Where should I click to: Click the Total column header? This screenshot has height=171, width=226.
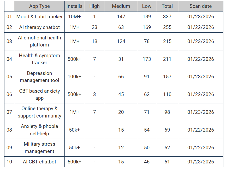(x=167, y=6)
